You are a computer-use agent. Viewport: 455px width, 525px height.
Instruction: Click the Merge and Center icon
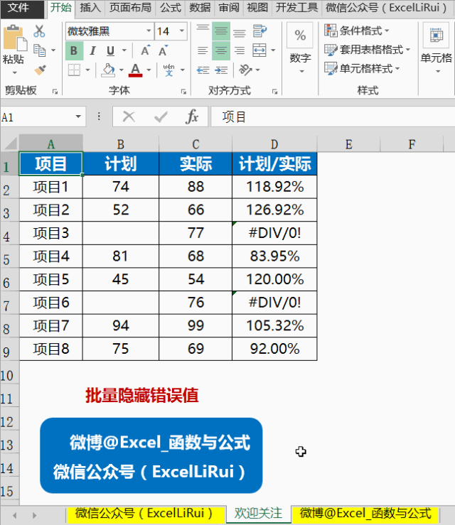pyautogui.click(x=259, y=50)
